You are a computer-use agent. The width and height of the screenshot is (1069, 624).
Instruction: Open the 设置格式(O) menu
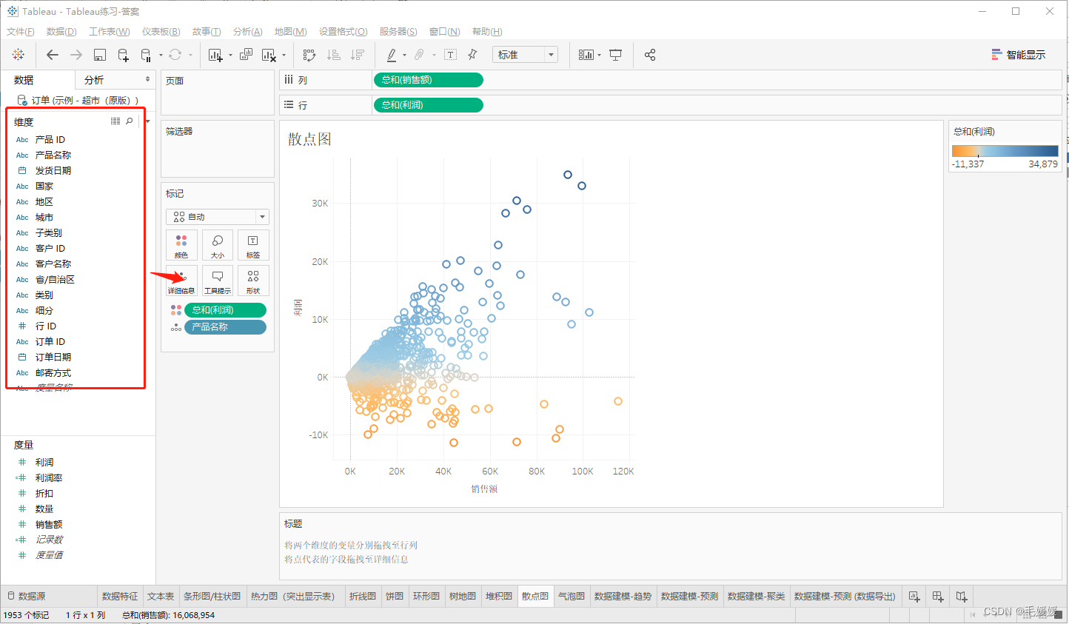pos(344,31)
